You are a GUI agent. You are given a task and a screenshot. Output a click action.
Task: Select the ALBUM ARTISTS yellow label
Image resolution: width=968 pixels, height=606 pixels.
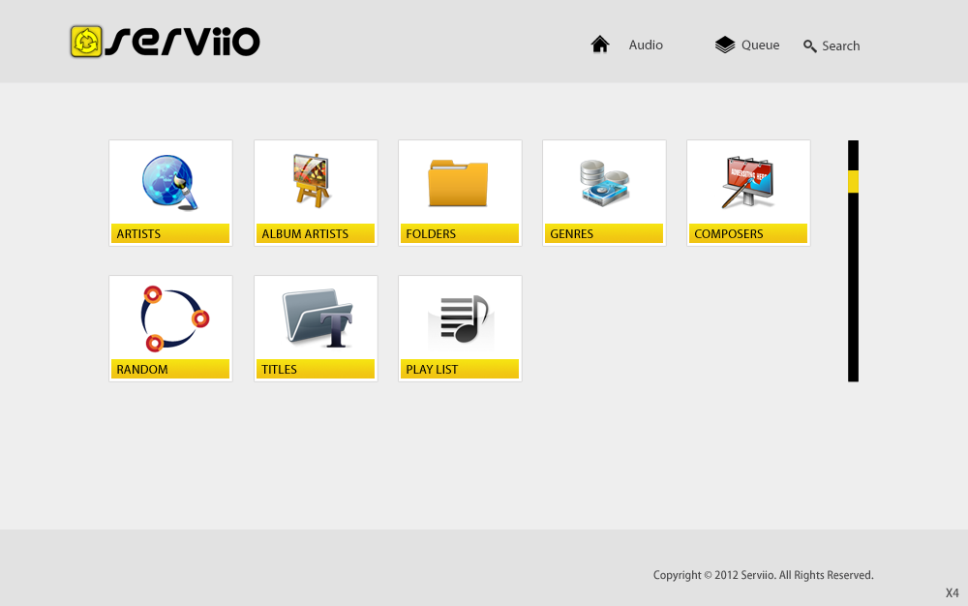pyautogui.click(x=316, y=233)
